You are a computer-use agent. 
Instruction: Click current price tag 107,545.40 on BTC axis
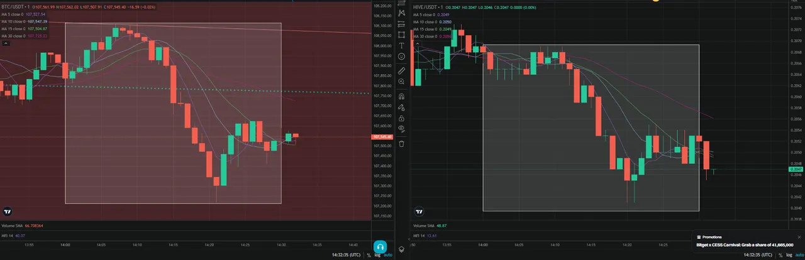[383, 136]
